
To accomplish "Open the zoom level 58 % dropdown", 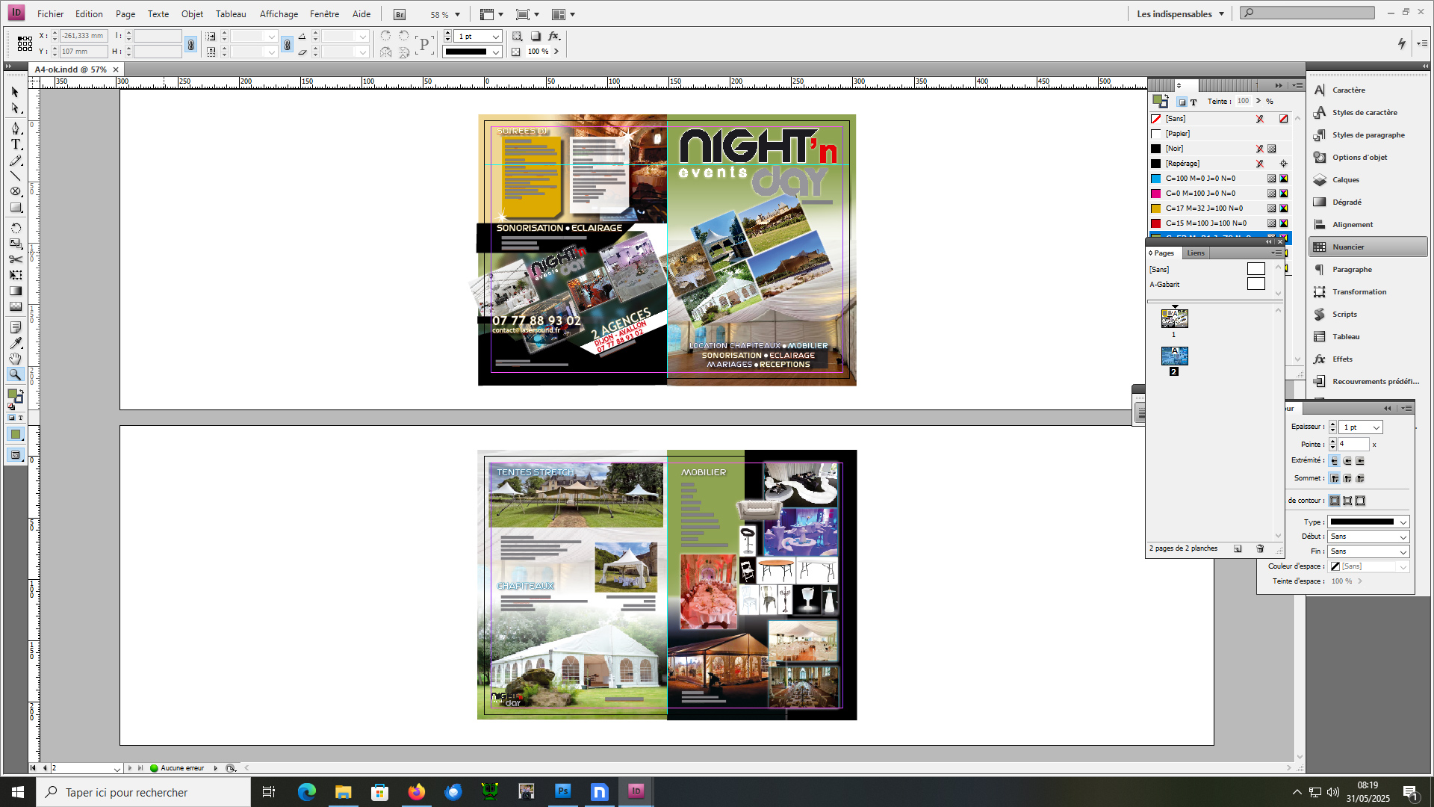I will point(458,14).
